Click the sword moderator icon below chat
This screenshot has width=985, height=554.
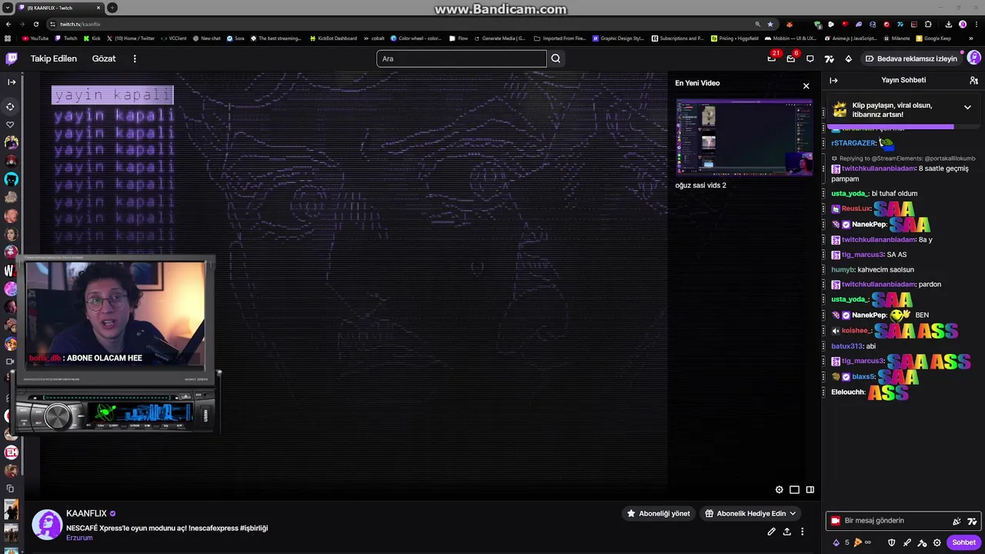tap(907, 542)
